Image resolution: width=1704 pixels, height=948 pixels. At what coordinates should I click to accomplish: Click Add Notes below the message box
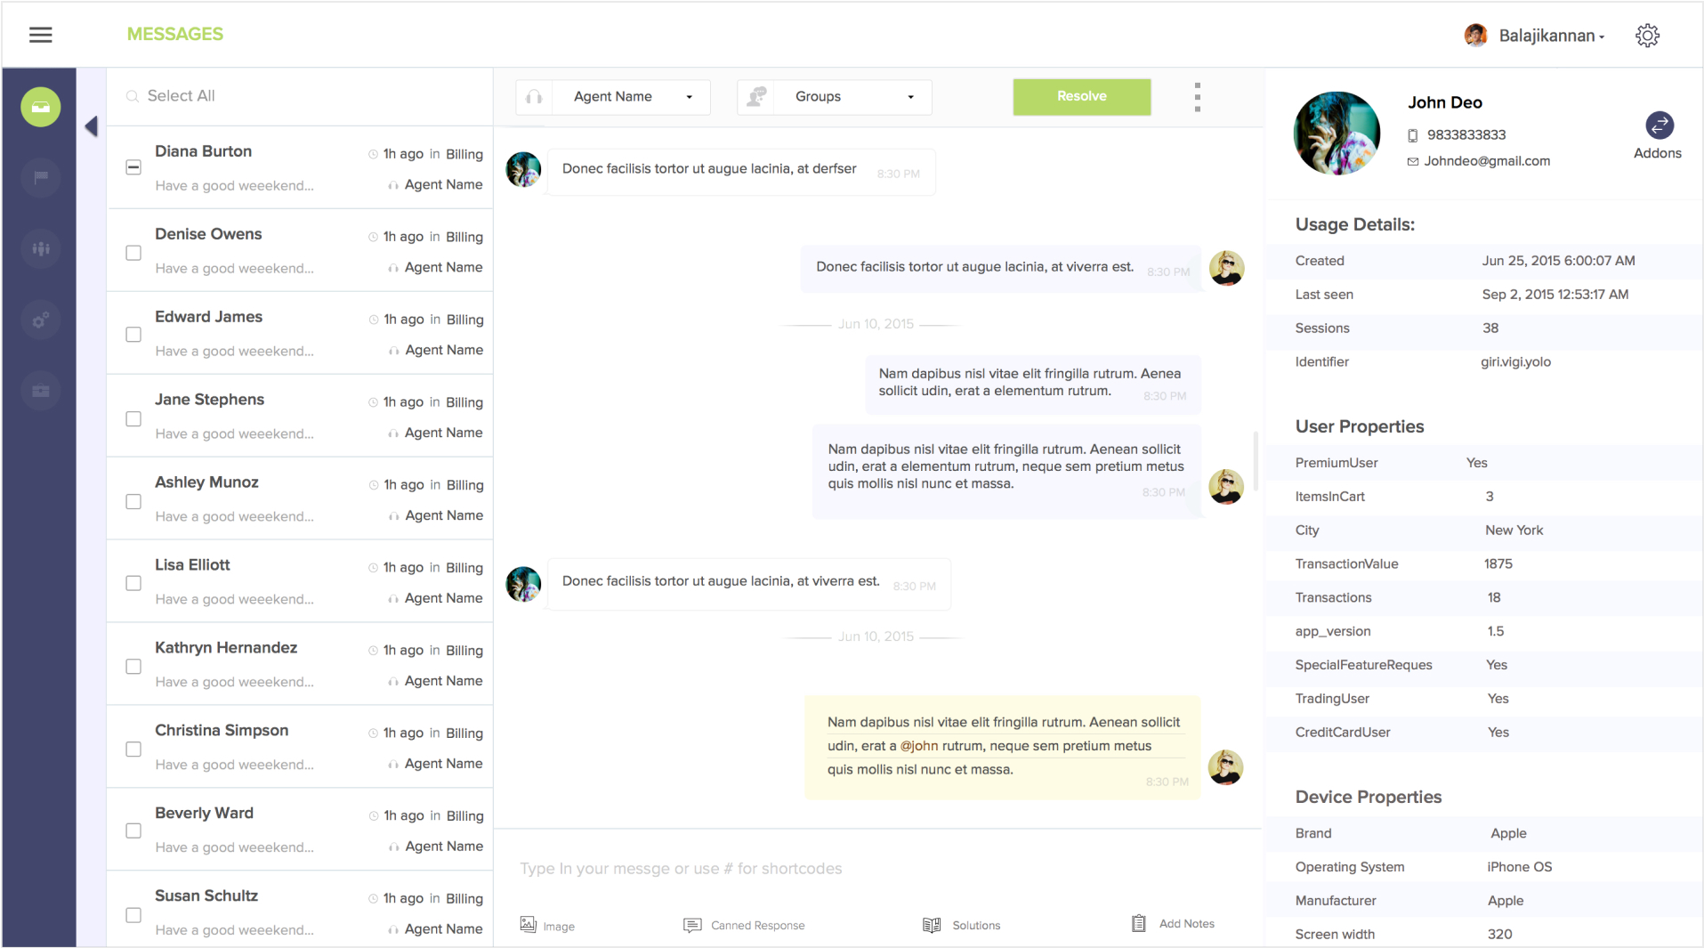pos(1173,924)
